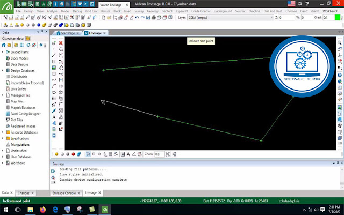Image resolution: width=344 pixels, height=215 pixels.
Task: Open the Data panel options dropdown arrow
Action: (x=38, y=32)
